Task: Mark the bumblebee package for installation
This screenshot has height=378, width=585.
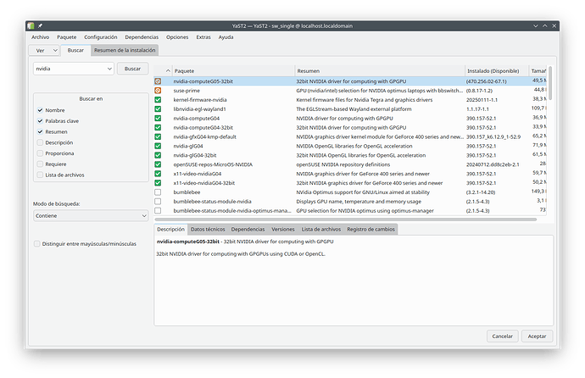Action: (x=158, y=192)
